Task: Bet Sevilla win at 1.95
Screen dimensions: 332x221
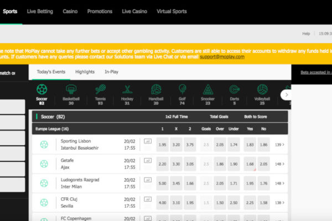Action: [190, 203]
